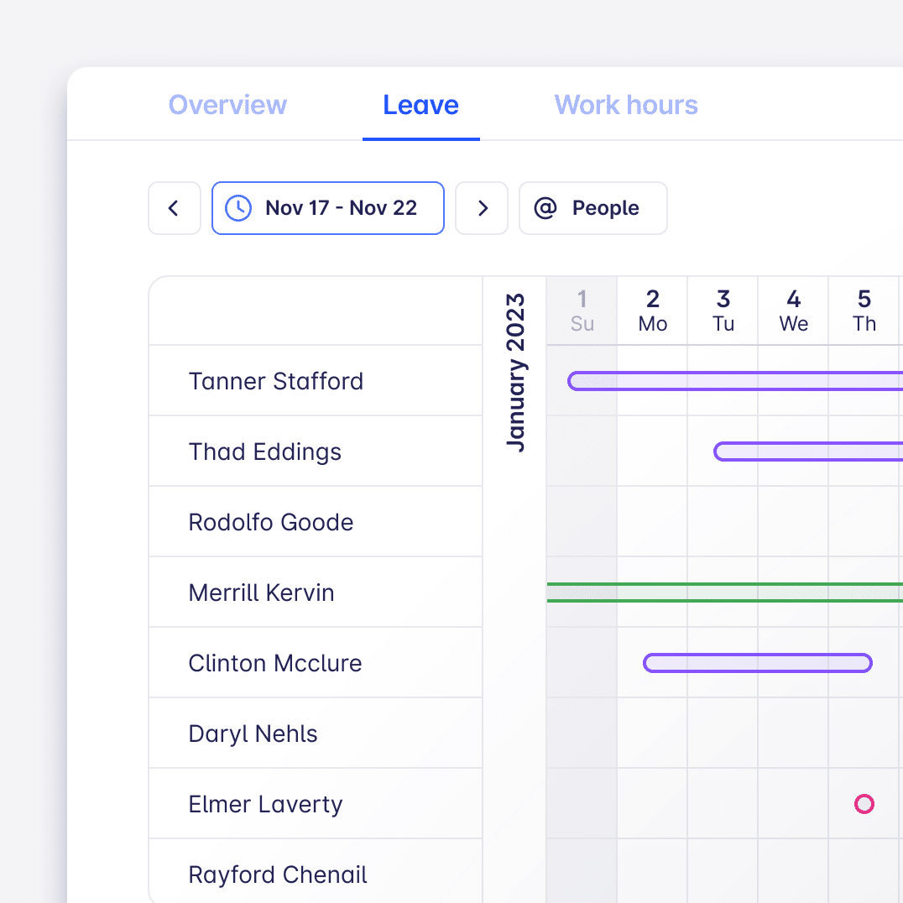Click the @ icon on People button
The height and width of the screenshot is (903, 903).
[x=545, y=208]
